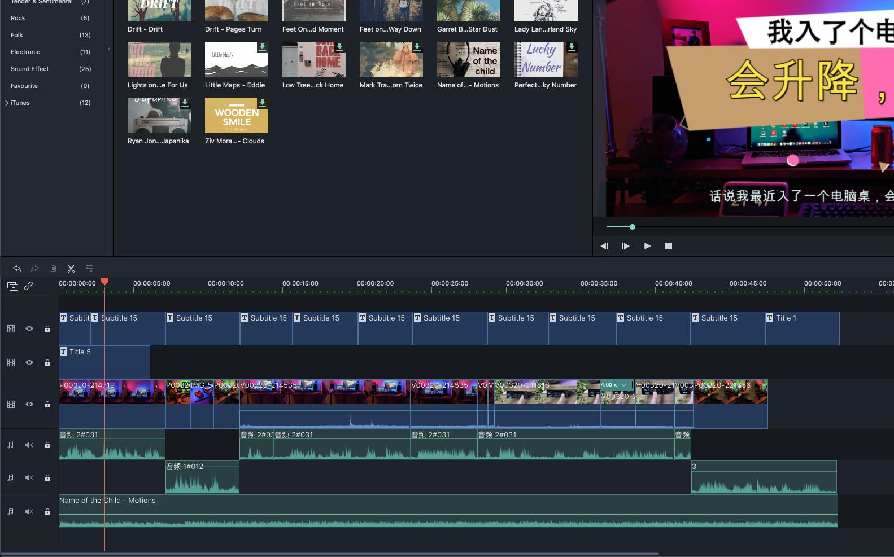Click the preview progress slider handle

(632, 227)
